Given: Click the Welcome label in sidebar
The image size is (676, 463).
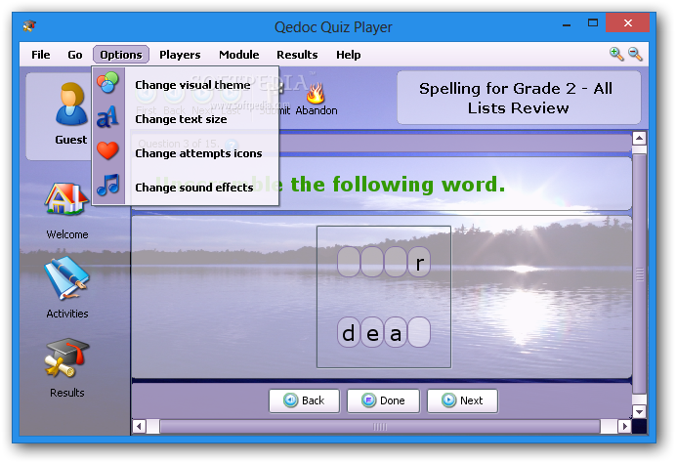Looking at the screenshot, I should (x=67, y=234).
